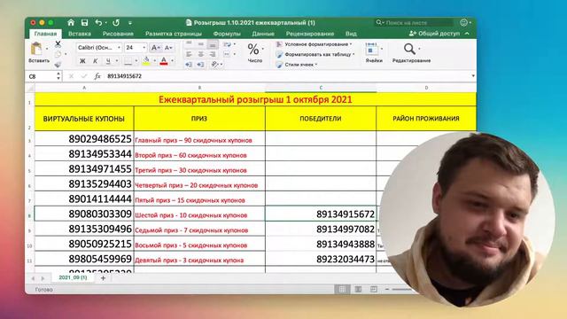Click the formula bar value 89134915672
This screenshot has width=567, height=319.
pyautogui.click(x=124, y=76)
